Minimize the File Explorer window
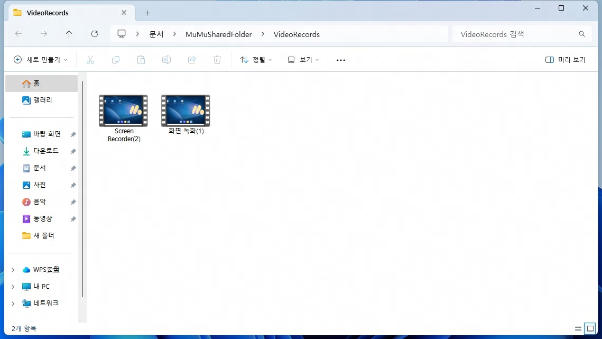The image size is (602, 339). [x=538, y=8]
